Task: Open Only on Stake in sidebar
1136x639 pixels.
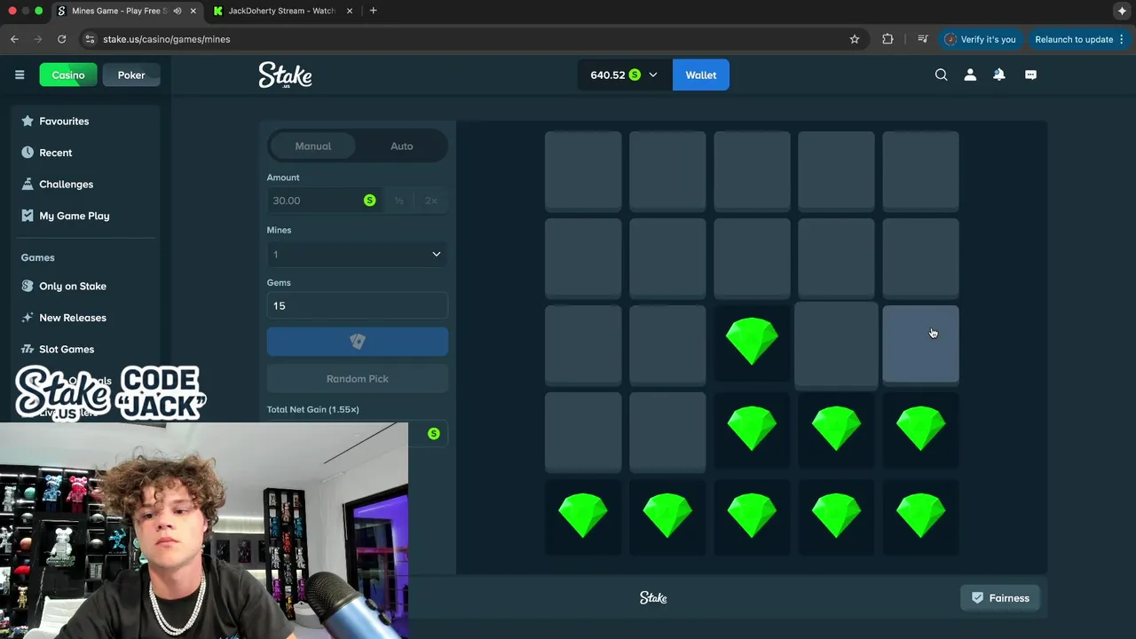Action: (x=73, y=286)
